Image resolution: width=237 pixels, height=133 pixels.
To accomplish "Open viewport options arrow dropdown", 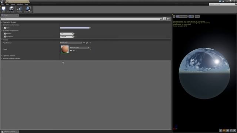I will [174, 16].
